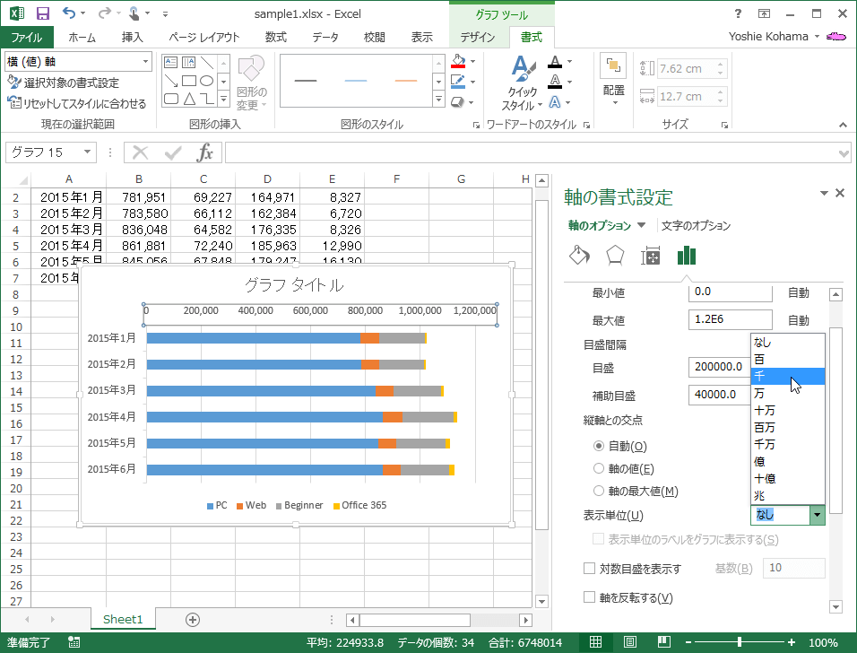Open Size & Properties pane icon
Screen dimensions: 857x653
(x=651, y=256)
